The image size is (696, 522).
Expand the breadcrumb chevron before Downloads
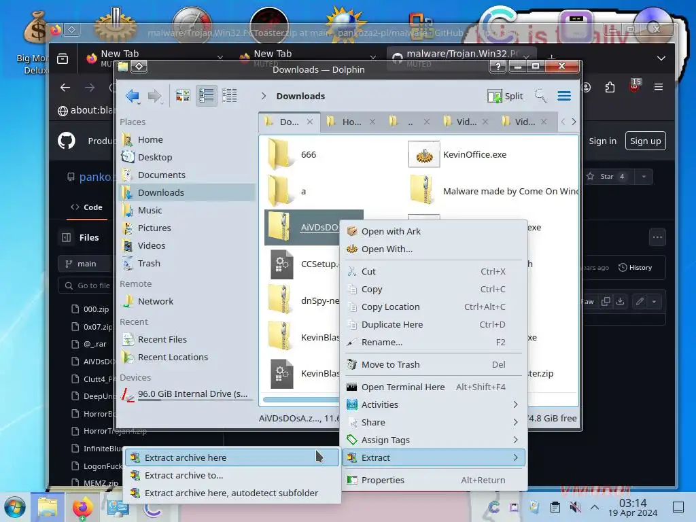(264, 96)
